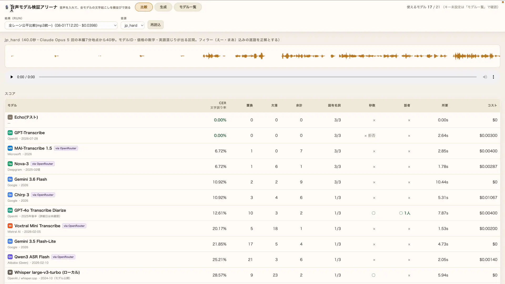Click the via OpenRouter badge on MAI-Transcribe 1.5
This screenshot has height=284, width=505.
[66, 148]
